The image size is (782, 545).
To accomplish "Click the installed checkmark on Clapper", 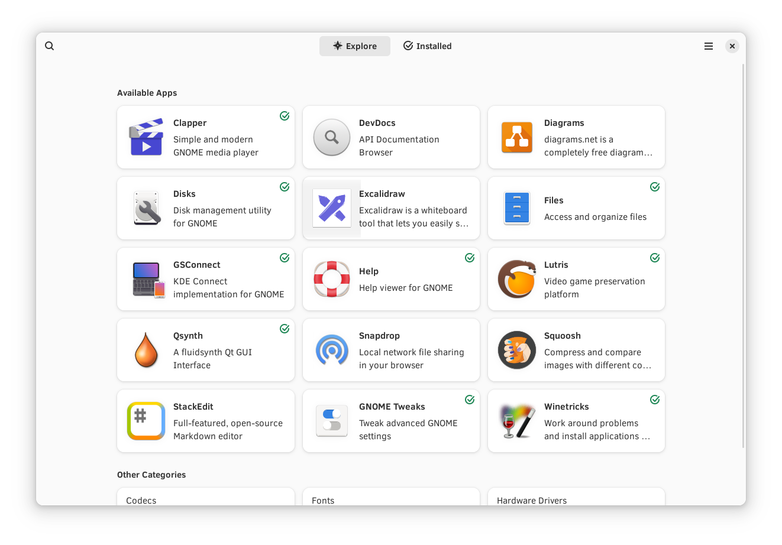I will [x=285, y=116].
